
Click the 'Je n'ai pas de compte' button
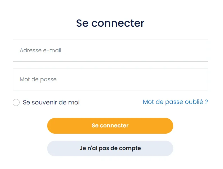click(x=110, y=148)
